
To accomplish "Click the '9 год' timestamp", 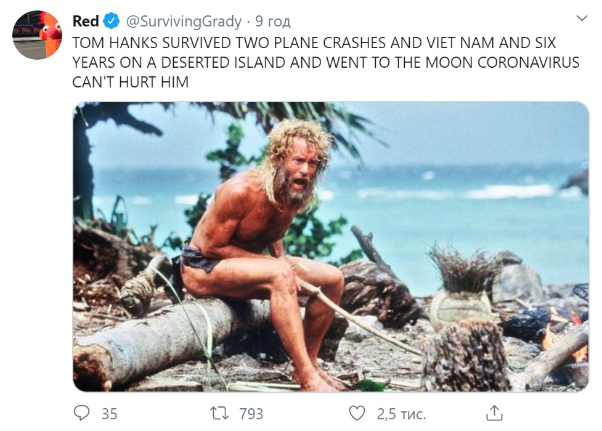I will [x=273, y=22].
